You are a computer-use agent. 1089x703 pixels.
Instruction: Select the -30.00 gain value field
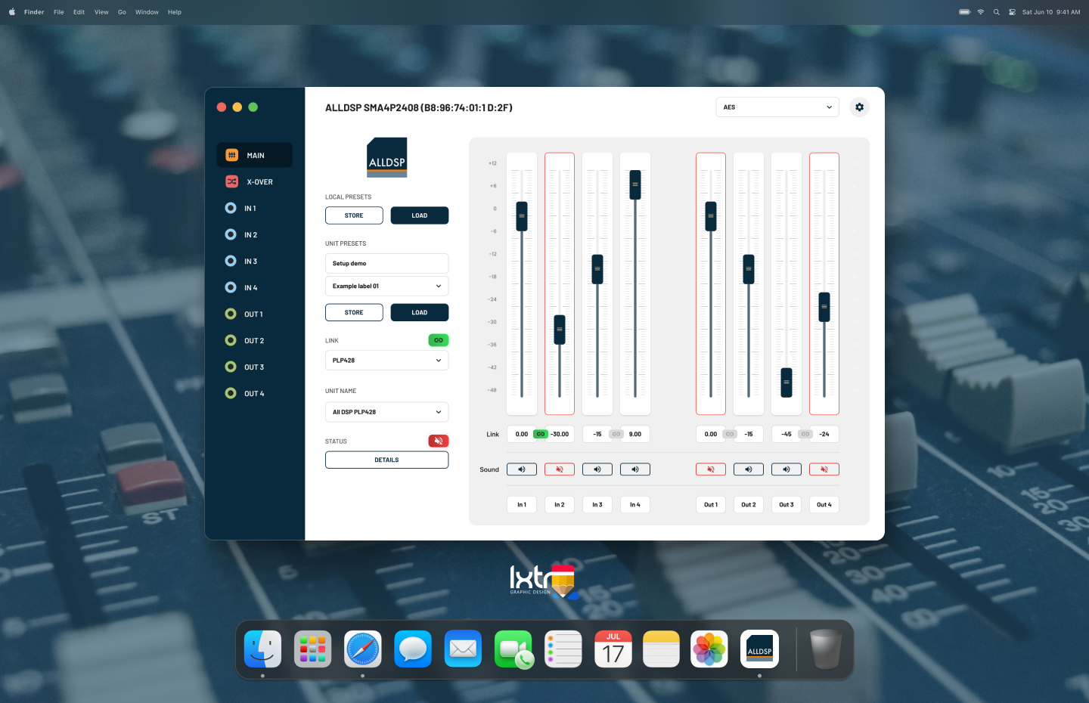(560, 434)
